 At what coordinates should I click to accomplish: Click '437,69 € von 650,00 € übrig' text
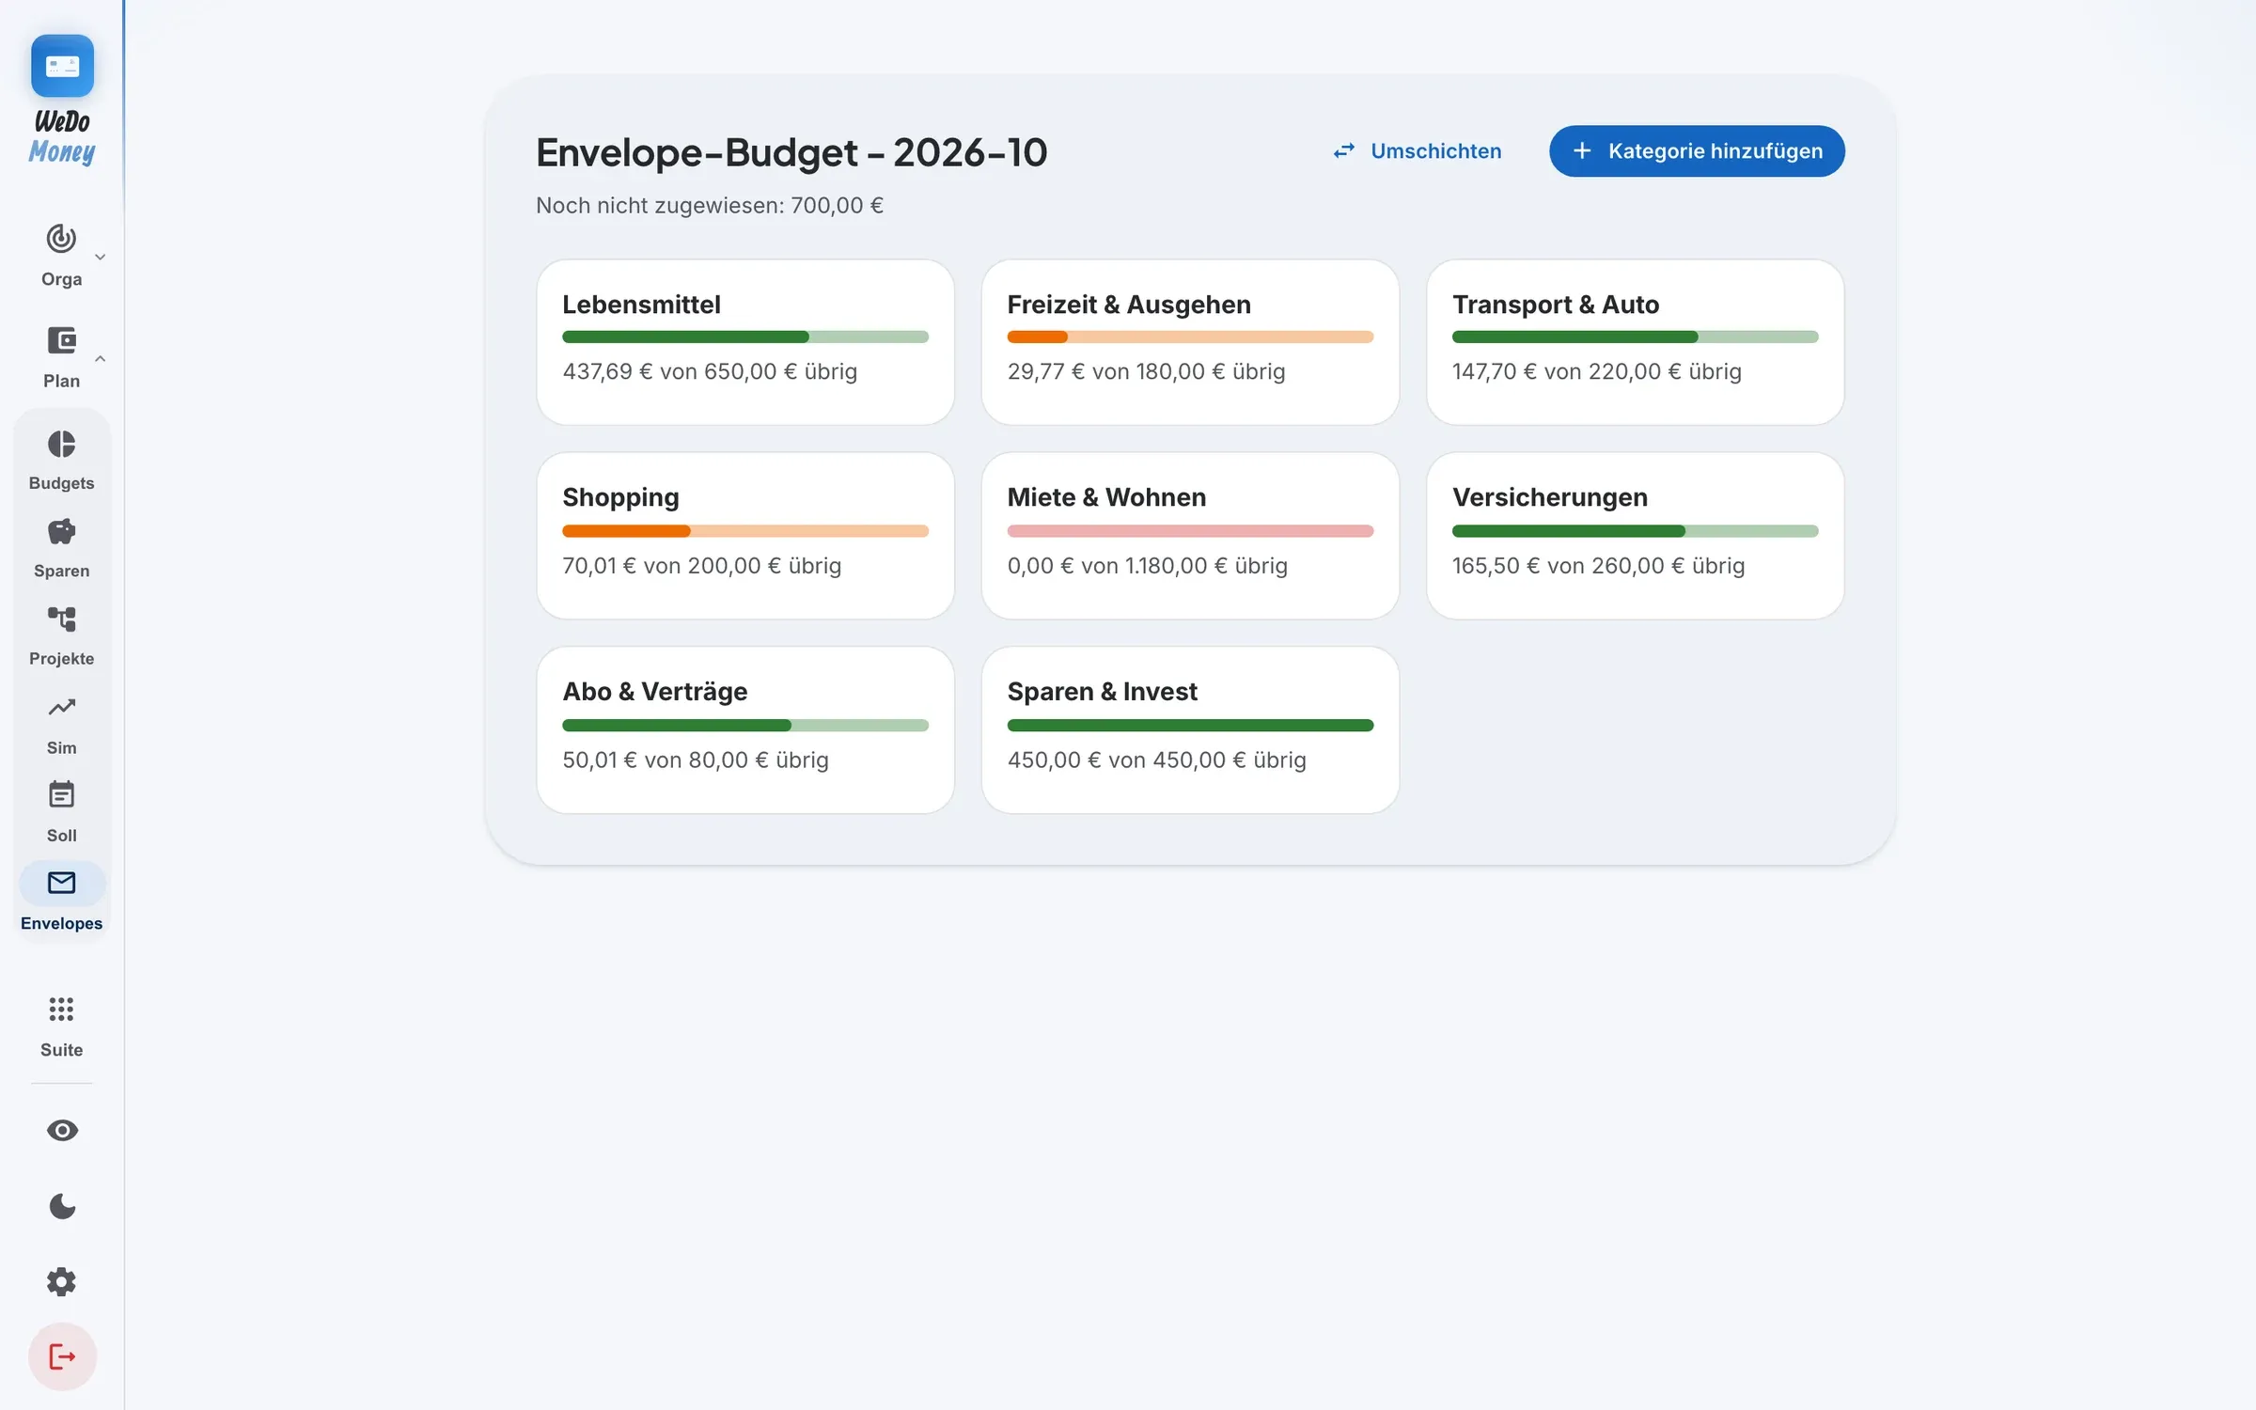(x=710, y=372)
